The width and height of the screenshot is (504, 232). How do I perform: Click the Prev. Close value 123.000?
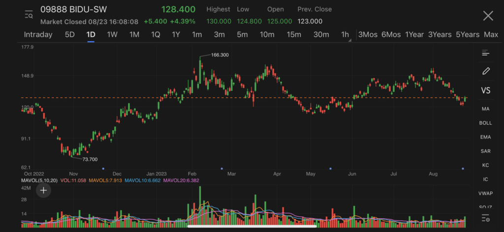click(x=310, y=22)
